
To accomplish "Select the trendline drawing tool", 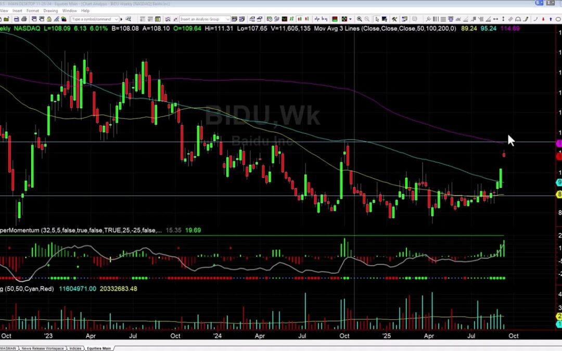I will [x=465, y=19].
